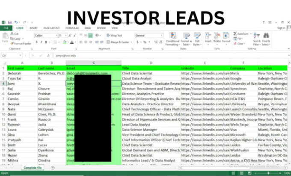The image size is (291, 176).
Task: Toggle Underline formatting
Action: 46,42
